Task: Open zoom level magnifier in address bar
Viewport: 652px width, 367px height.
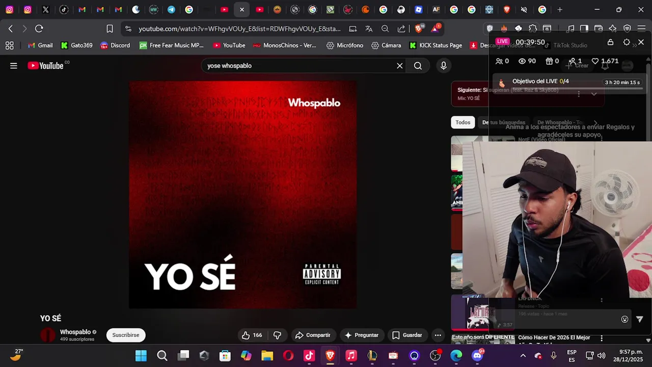Action: pyautogui.click(x=385, y=29)
